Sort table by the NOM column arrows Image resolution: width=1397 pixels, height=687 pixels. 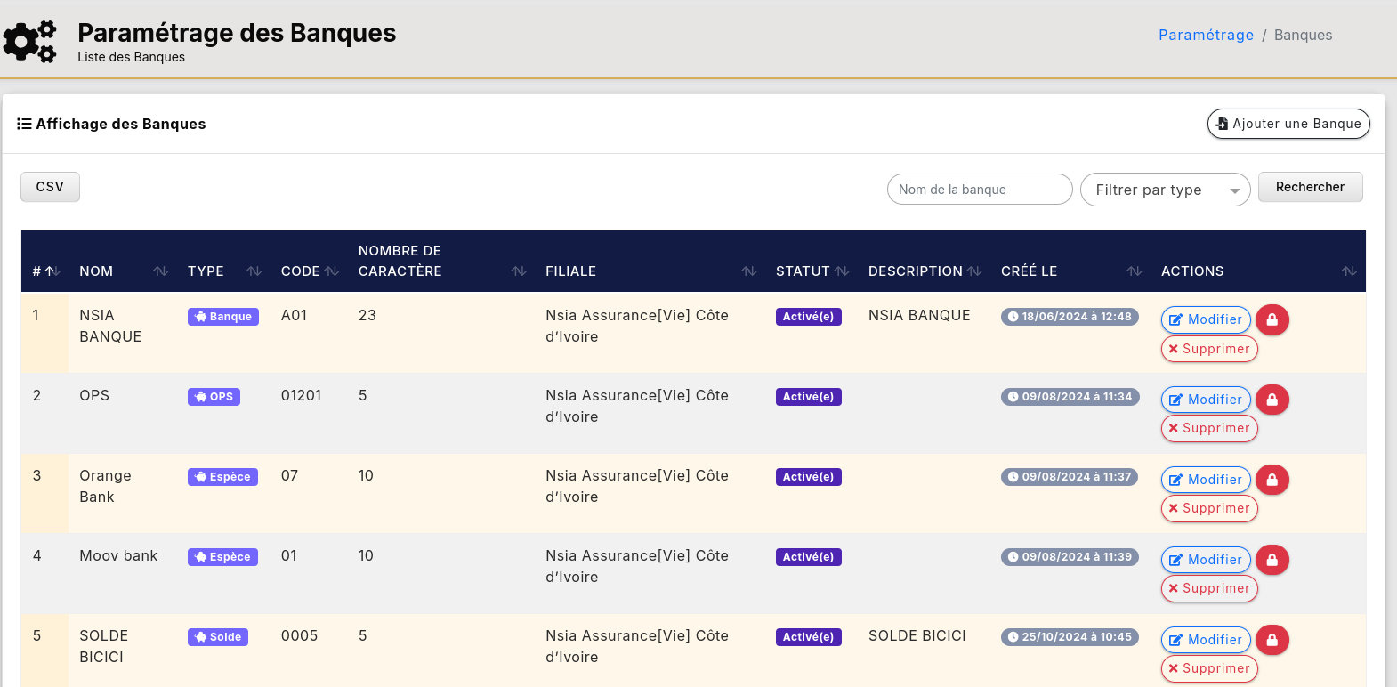point(160,271)
